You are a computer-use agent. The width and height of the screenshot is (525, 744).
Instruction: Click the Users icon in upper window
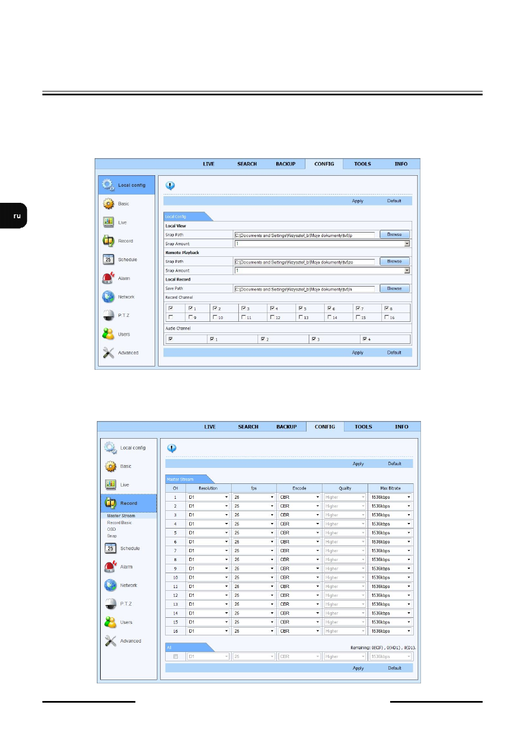[x=108, y=334]
